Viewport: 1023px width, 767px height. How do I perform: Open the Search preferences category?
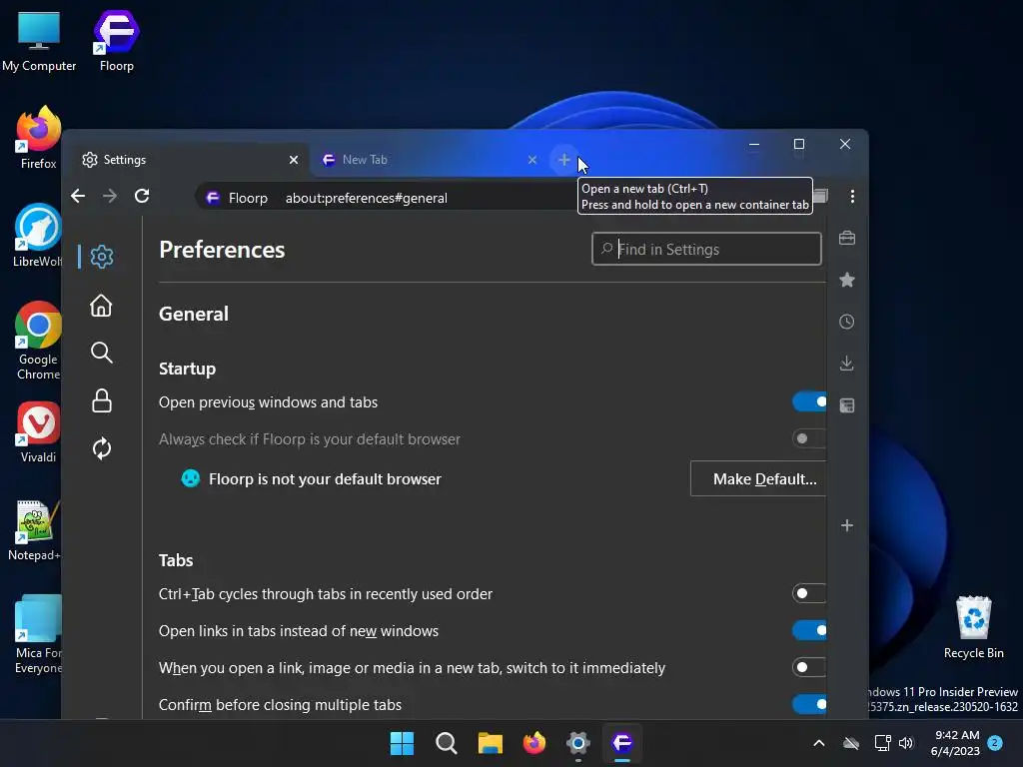(101, 353)
